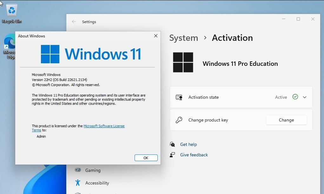Click the 'Activation state' label

coord(203,97)
